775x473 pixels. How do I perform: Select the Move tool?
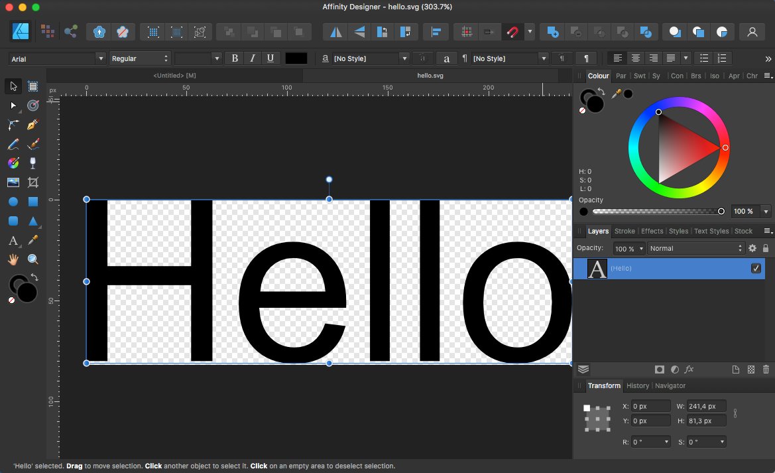click(x=13, y=86)
